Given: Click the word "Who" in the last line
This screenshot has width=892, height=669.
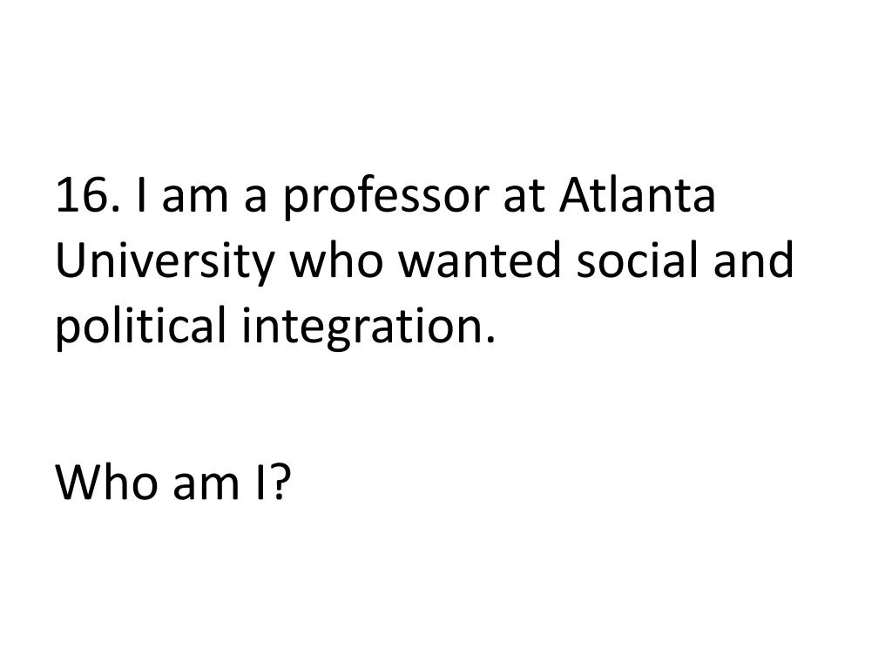Looking at the screenshot, I should (x=99, y=482).
